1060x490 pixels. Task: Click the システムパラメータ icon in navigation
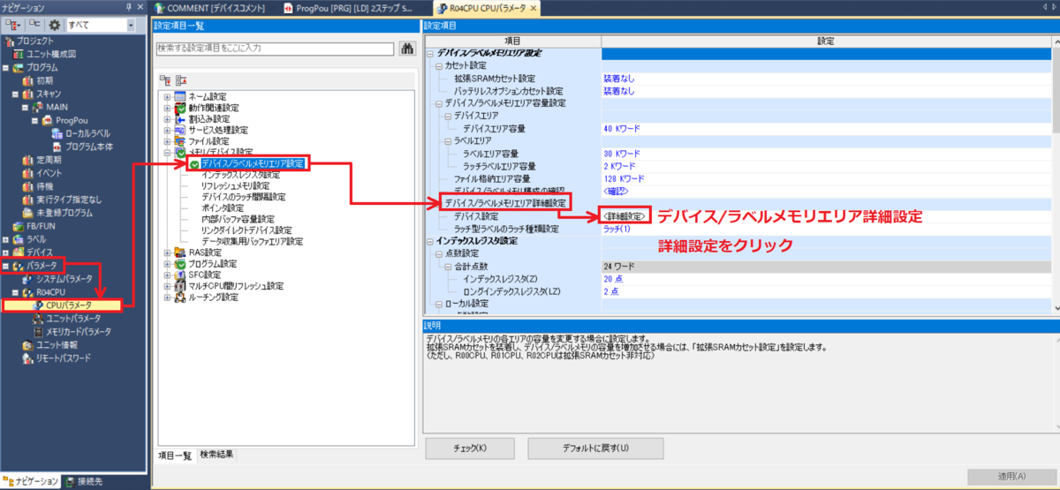27,279
